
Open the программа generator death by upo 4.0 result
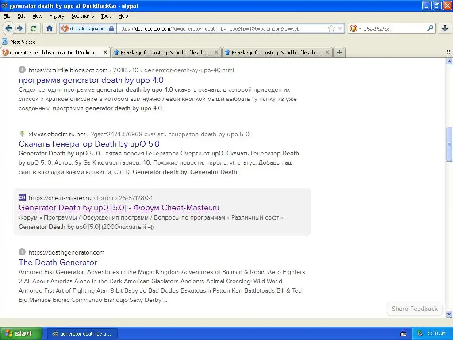click(91, 80)
